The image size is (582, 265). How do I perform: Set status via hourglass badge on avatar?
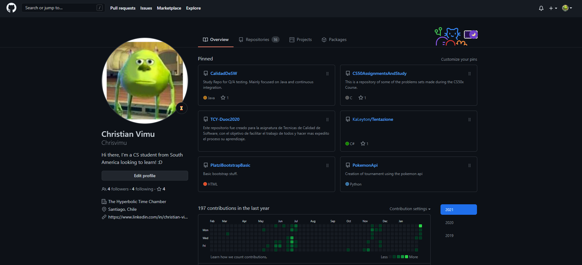click(182, 108)
